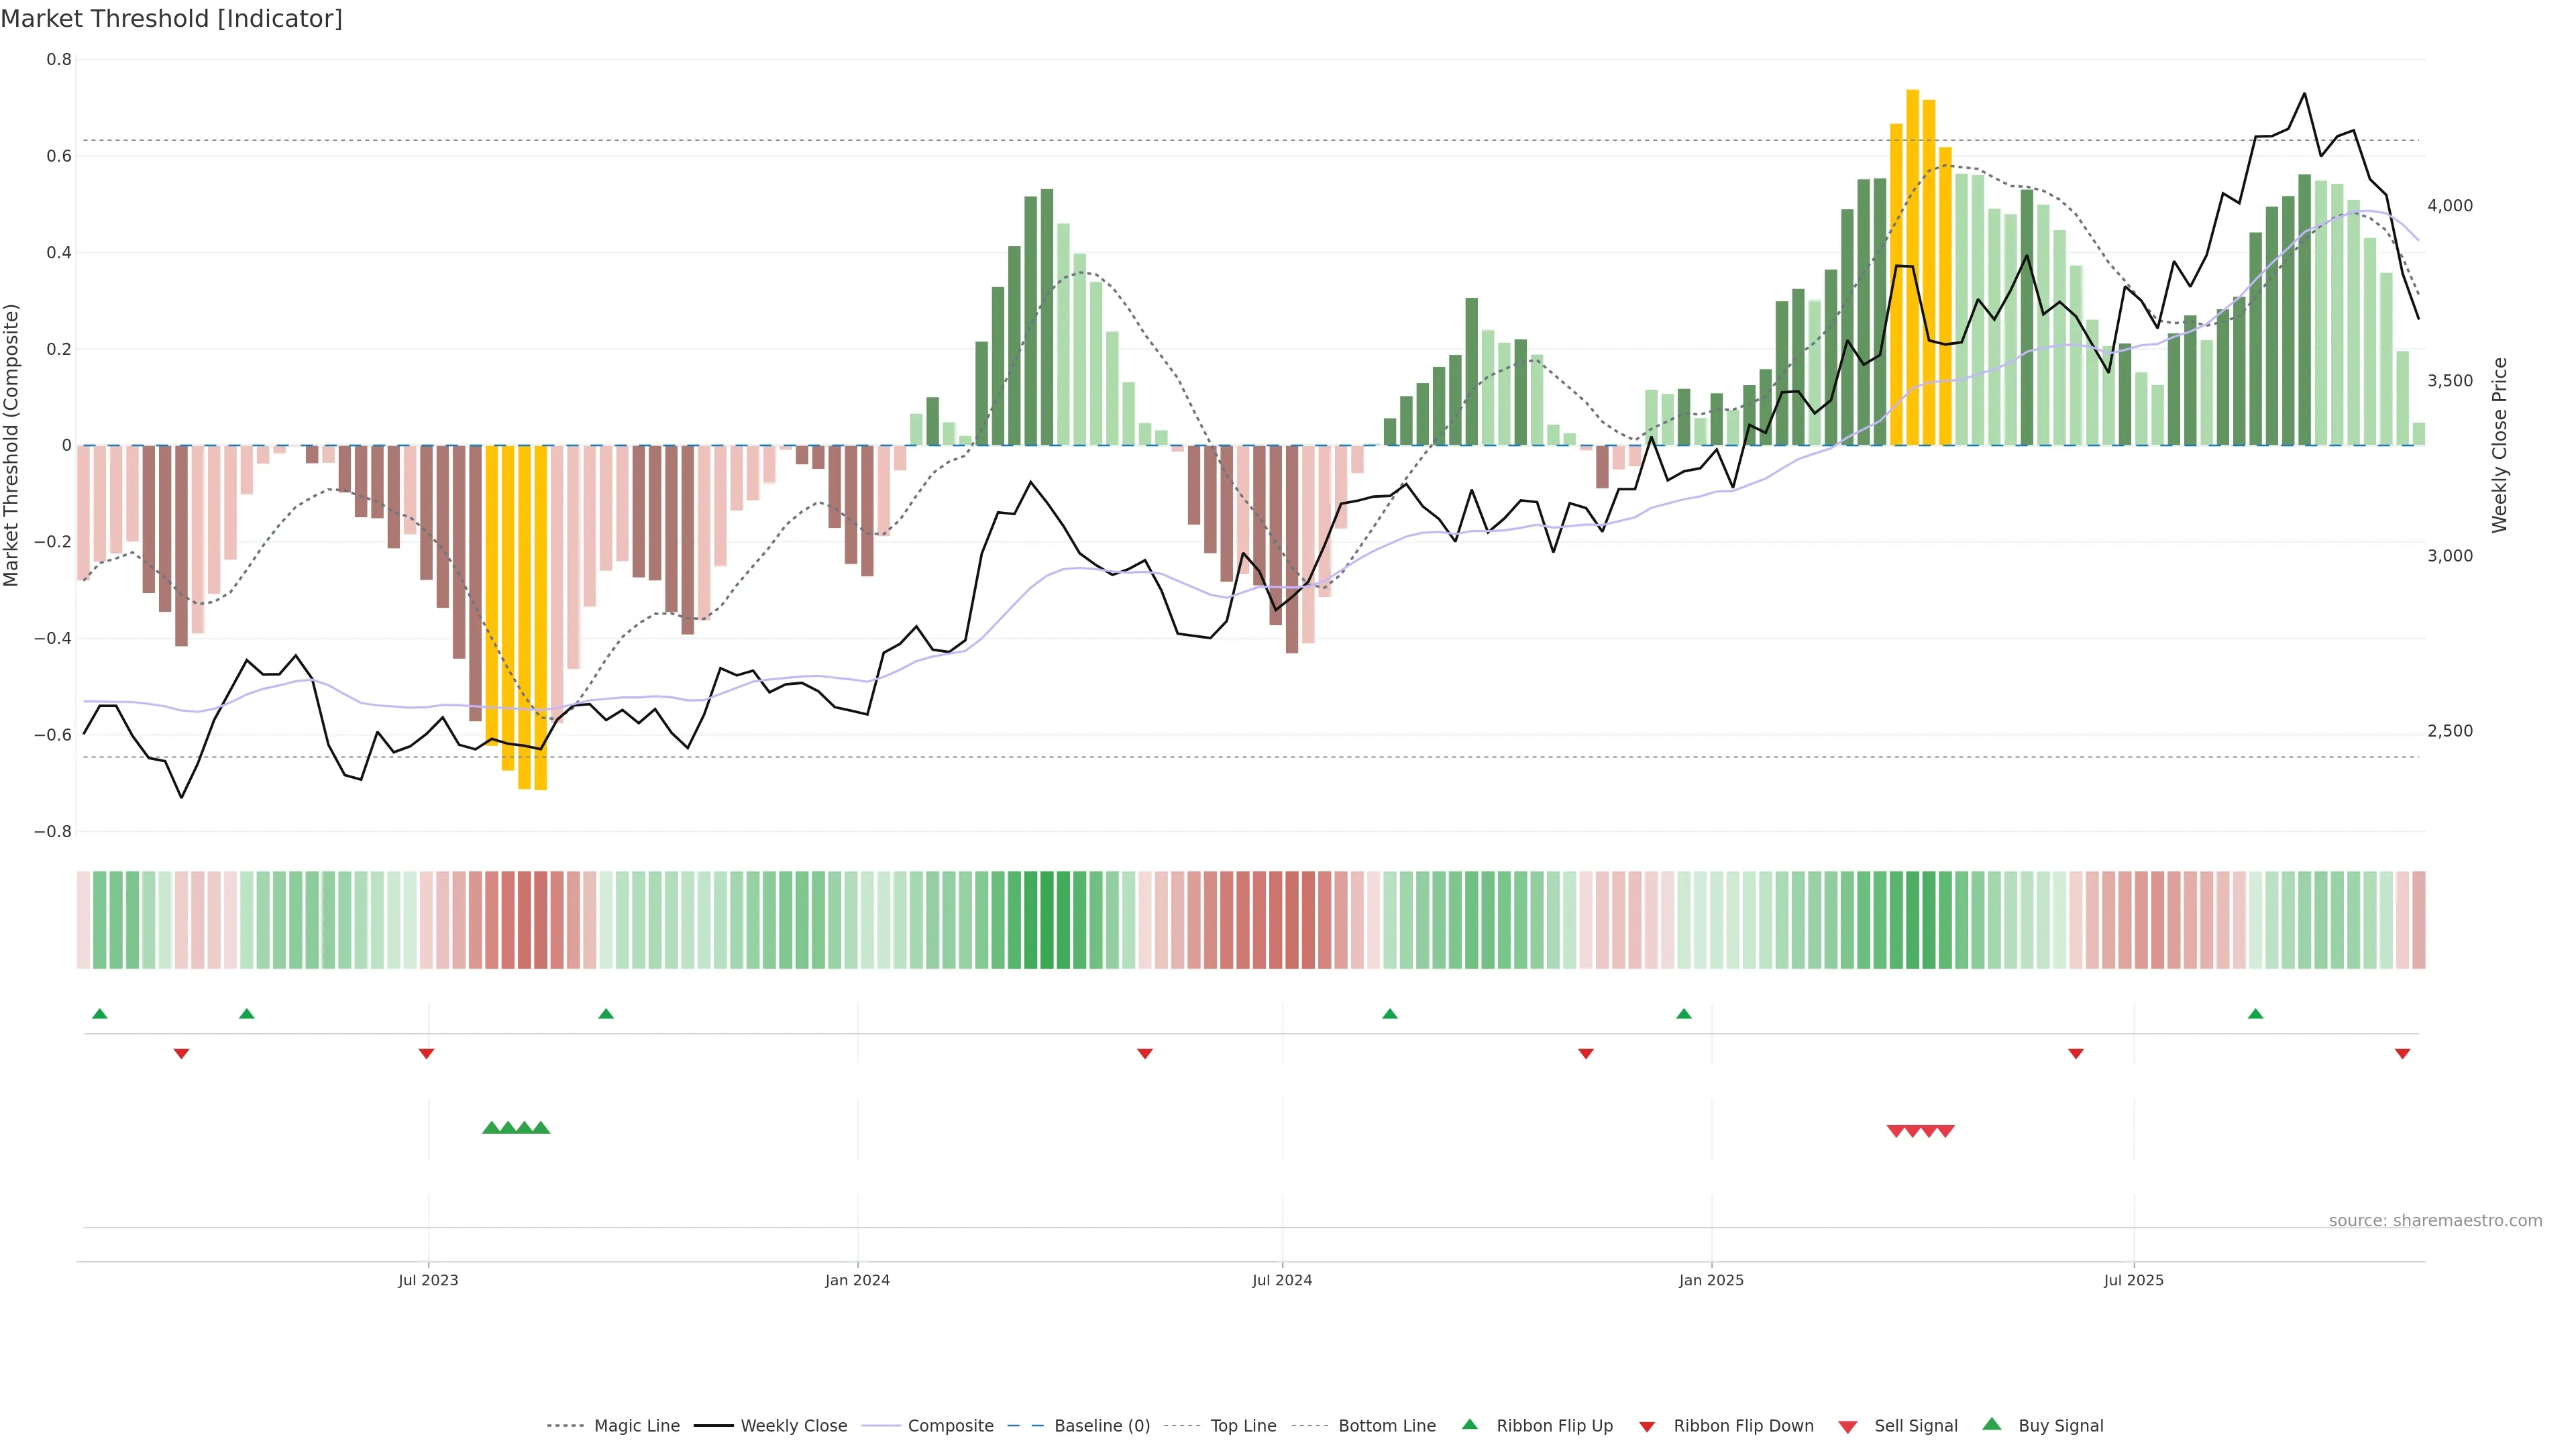
Task: Click Baseline (0) legend item
Action: click(x=1102, y=1426)
